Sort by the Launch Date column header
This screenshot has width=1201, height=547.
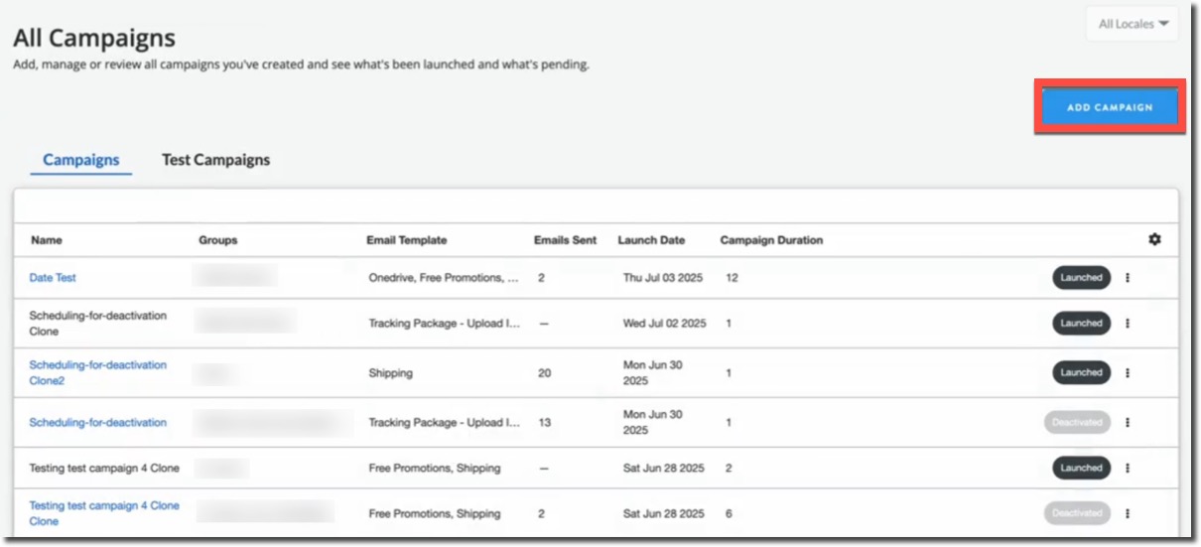[650, 240]
